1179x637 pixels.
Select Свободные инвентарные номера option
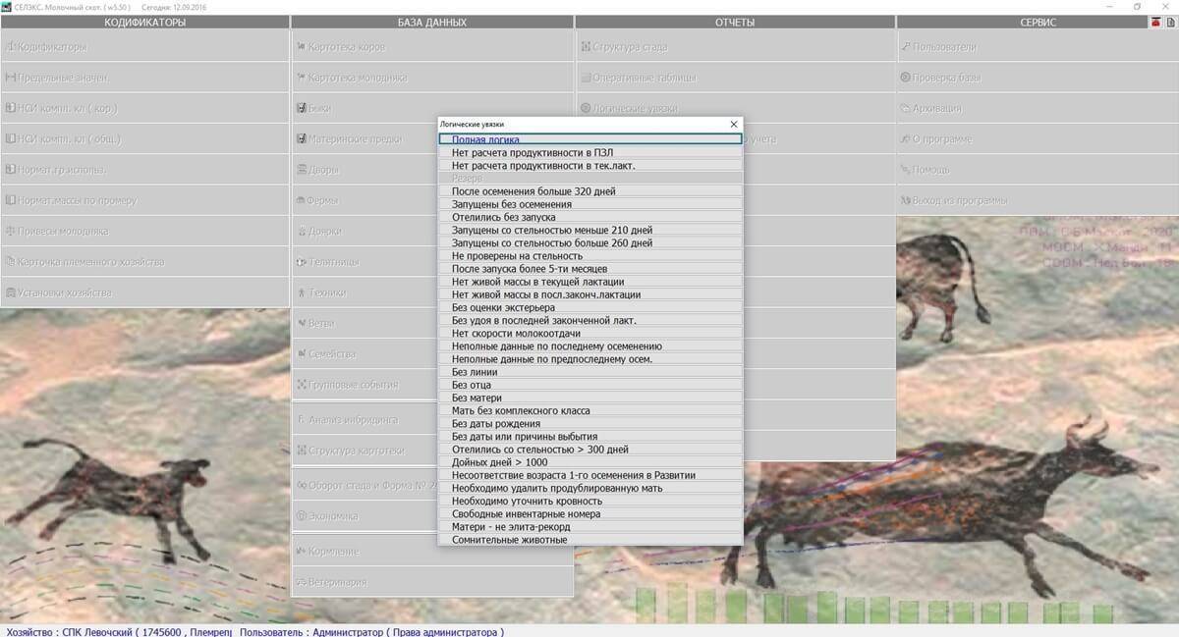[589, 513]
